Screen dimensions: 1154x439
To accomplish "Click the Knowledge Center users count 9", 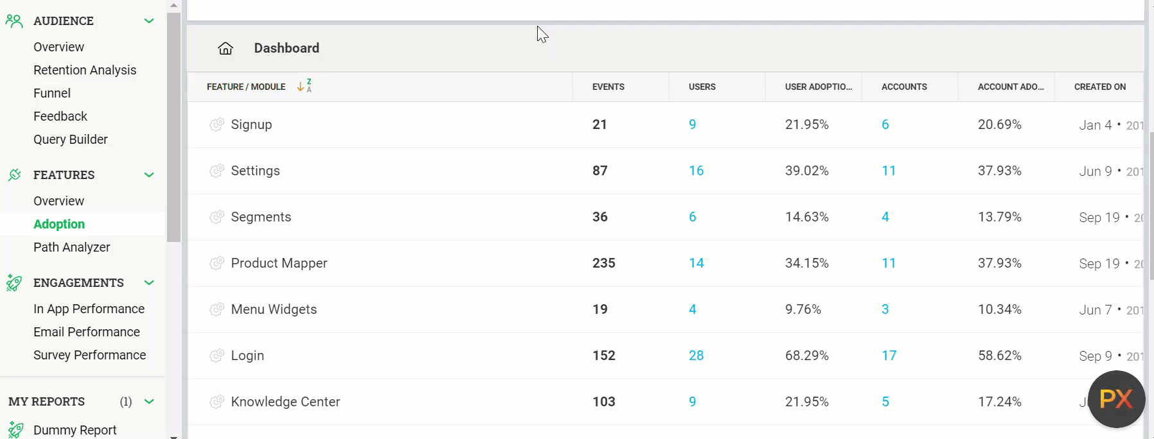I will (x=693, y=402).
